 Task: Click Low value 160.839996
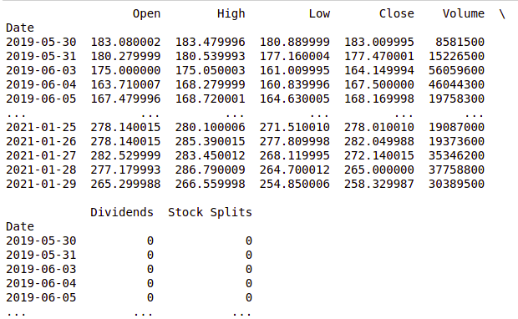pos(295,84)
